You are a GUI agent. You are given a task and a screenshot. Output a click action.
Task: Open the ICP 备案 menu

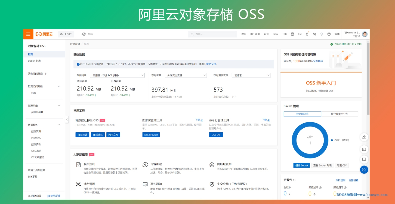[255, 34]
